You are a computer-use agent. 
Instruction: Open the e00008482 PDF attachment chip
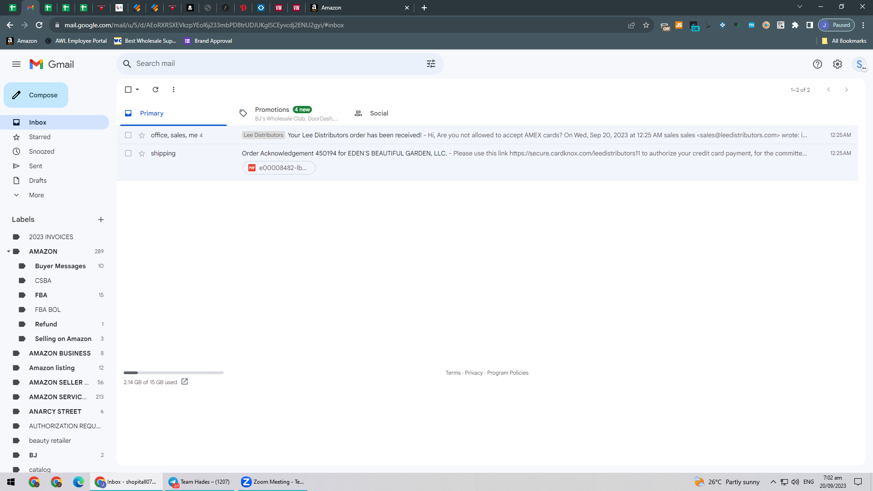pos(279,168)
